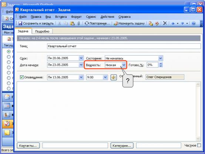Click the Тема subject field
This screenshot has width=205, height=154.
tap(124, 46)
